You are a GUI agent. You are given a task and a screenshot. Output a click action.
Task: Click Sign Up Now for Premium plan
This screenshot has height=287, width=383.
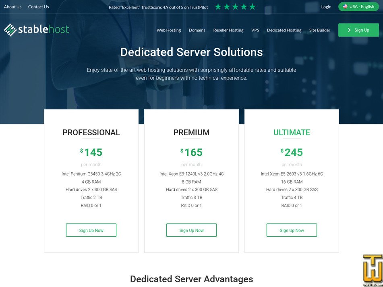pyautogui.click(x=191, y=230)
